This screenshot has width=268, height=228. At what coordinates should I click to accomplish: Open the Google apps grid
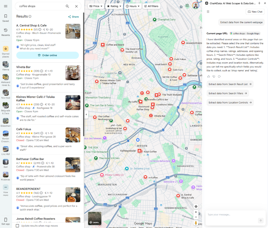point(187,5)
